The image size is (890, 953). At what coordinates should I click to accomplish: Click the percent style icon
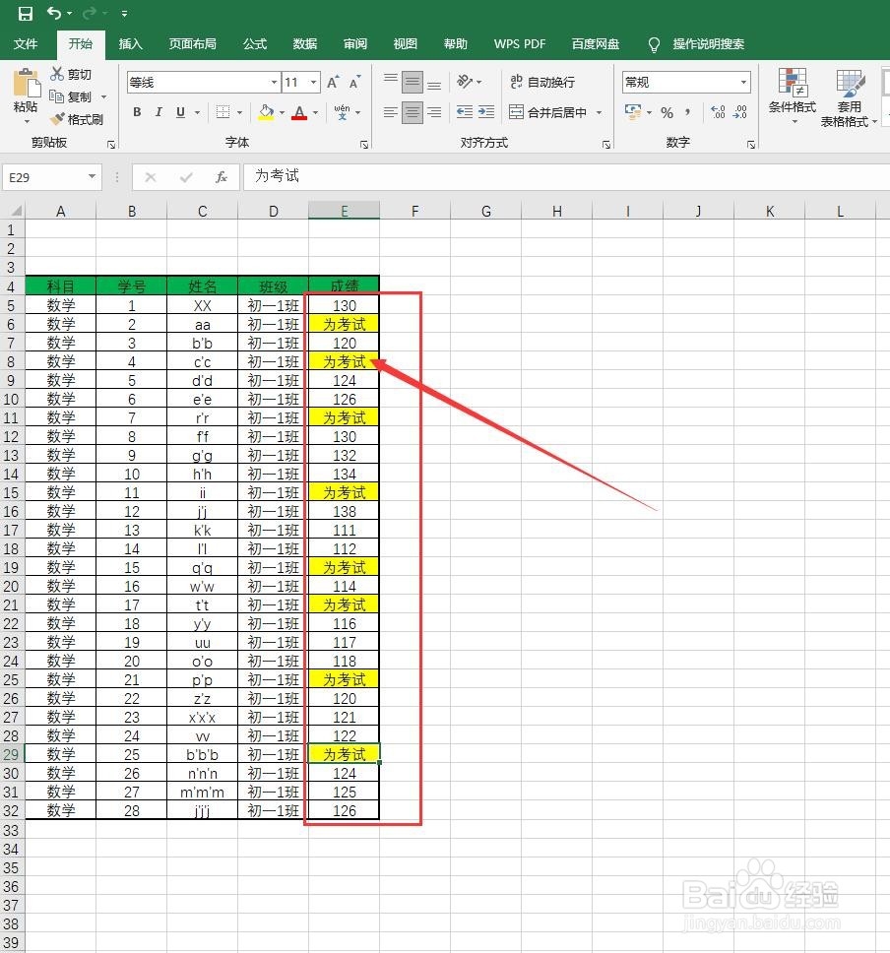coord(667,112)
